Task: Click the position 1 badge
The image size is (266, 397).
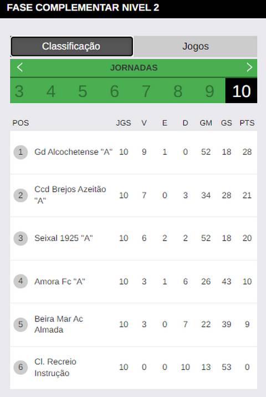Action: pyautogui.click(x=21, y=152)
